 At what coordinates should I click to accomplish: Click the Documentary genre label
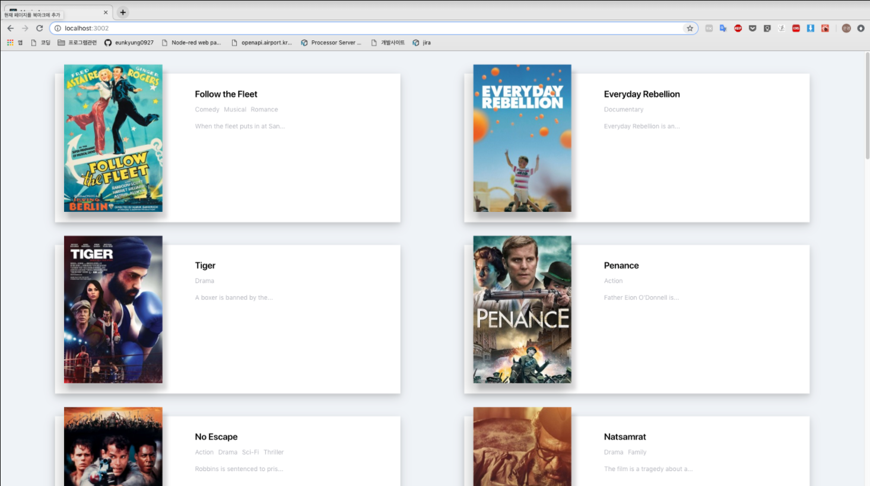tap(624, 110)
